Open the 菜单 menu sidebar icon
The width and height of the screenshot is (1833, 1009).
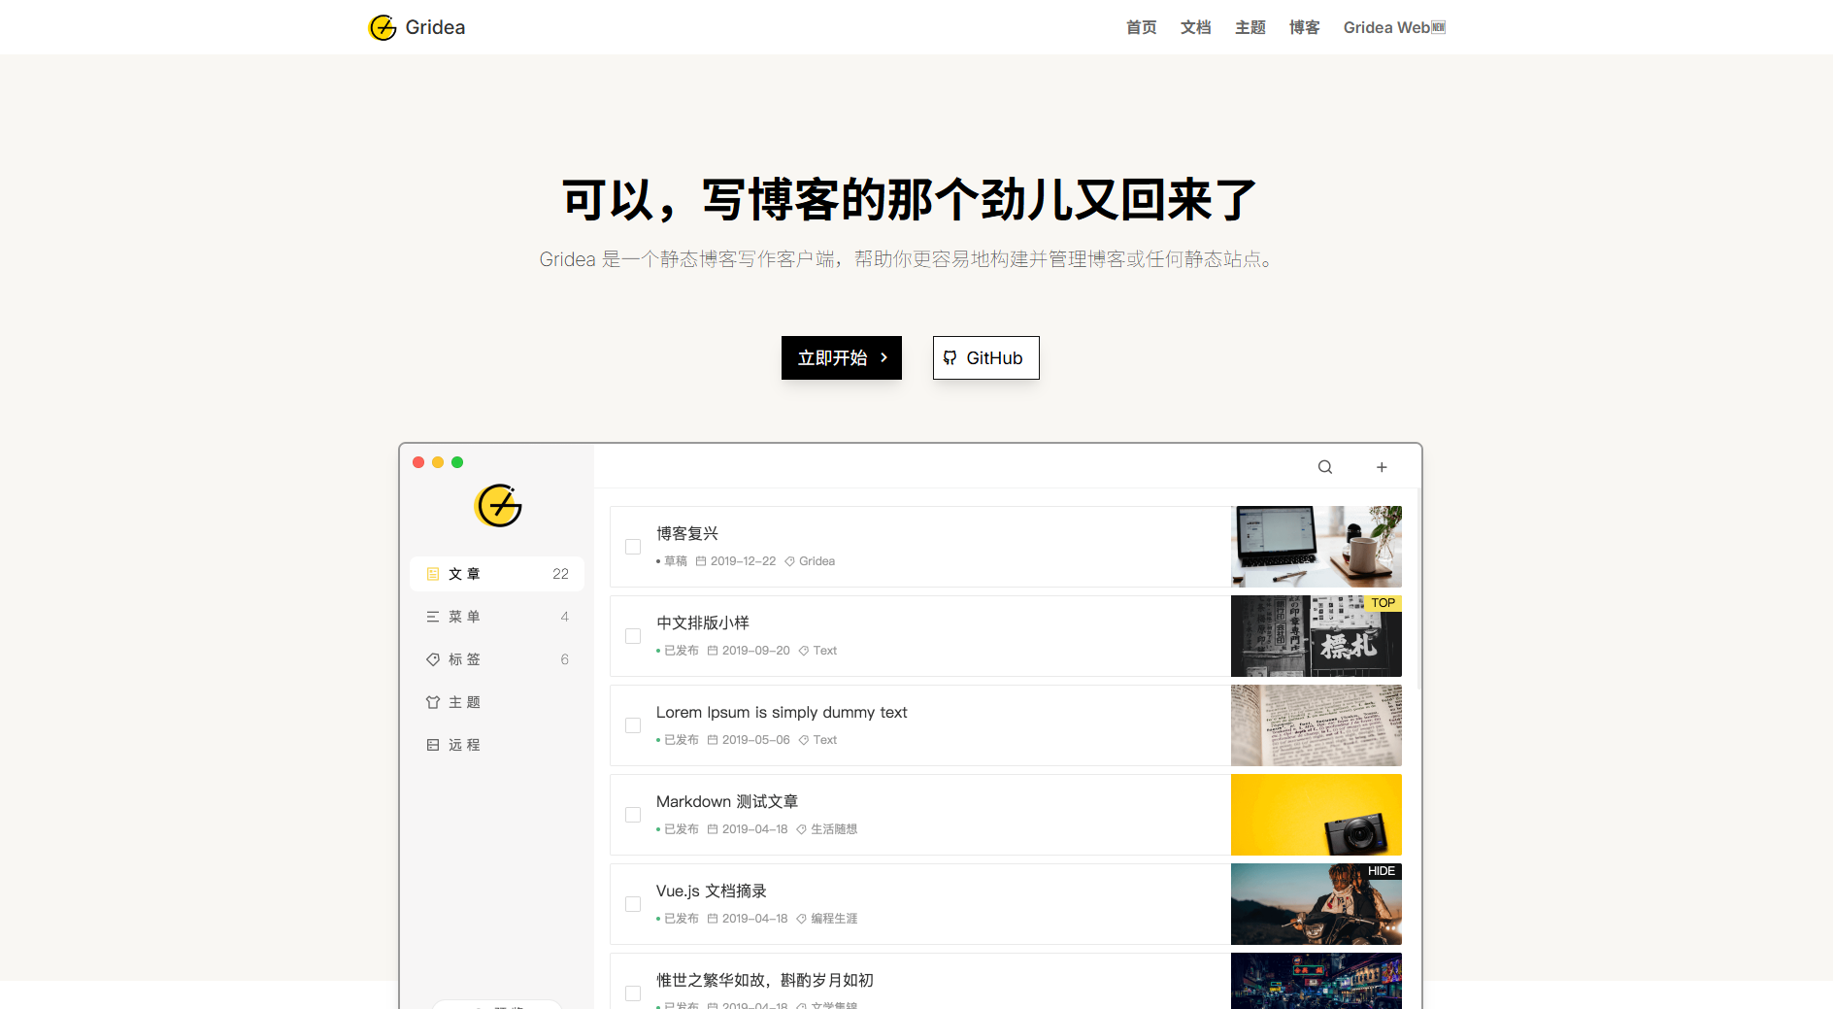[x=433, y=617]
